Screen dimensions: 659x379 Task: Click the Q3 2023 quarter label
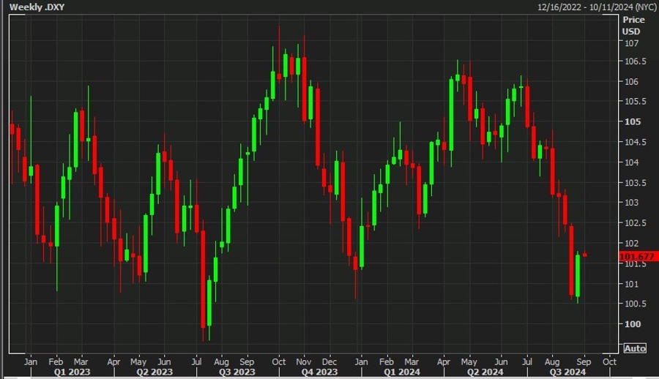[x=237, y=372]
